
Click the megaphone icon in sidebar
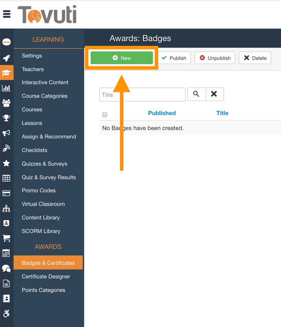tap(7, 133)
